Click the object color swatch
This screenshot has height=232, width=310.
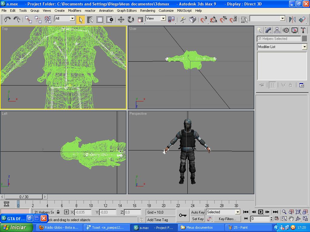pyautogui.click(x=304, y=39)
